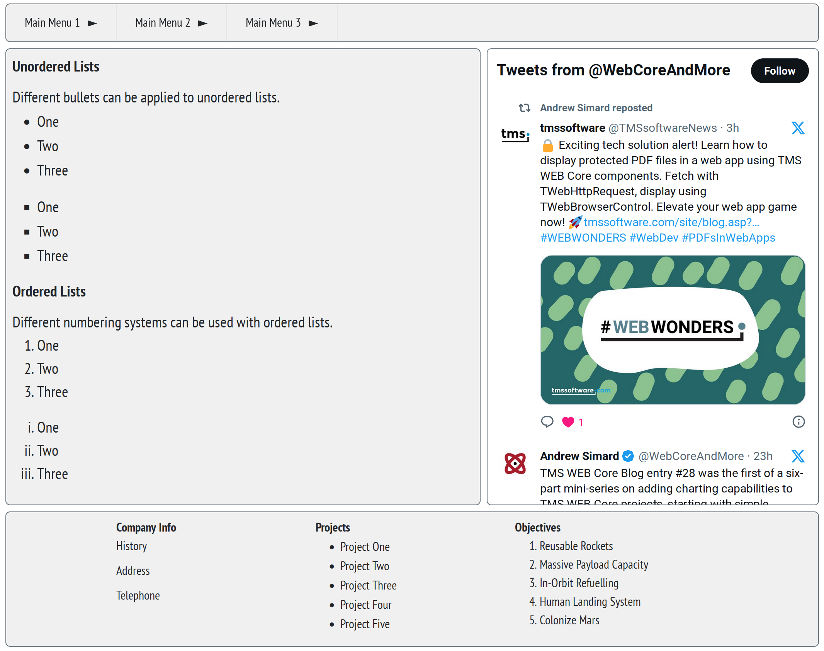Click the like count 1 beside heart
824x651 pixels.
coord(581,422)
